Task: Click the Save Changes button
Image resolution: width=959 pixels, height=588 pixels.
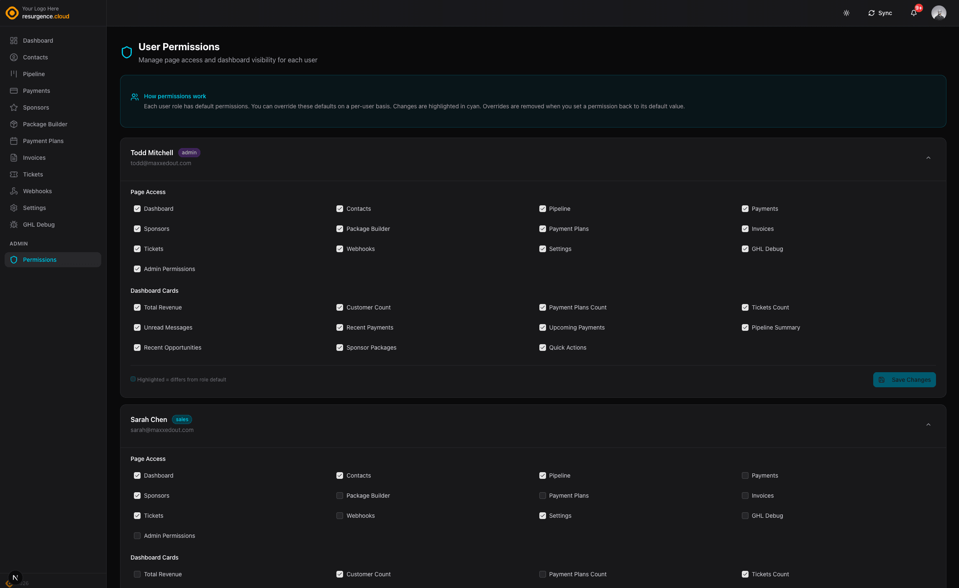Action: [x=904, y=380]
